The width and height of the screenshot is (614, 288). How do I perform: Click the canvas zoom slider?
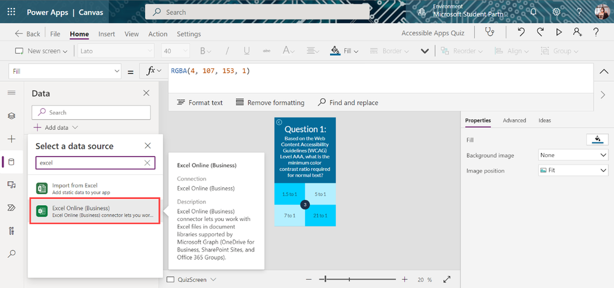(358, 279)
